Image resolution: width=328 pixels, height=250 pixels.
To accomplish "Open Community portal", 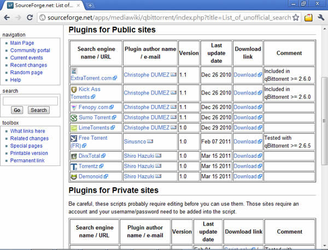I will pyautogui.click(x=30, y=50).
